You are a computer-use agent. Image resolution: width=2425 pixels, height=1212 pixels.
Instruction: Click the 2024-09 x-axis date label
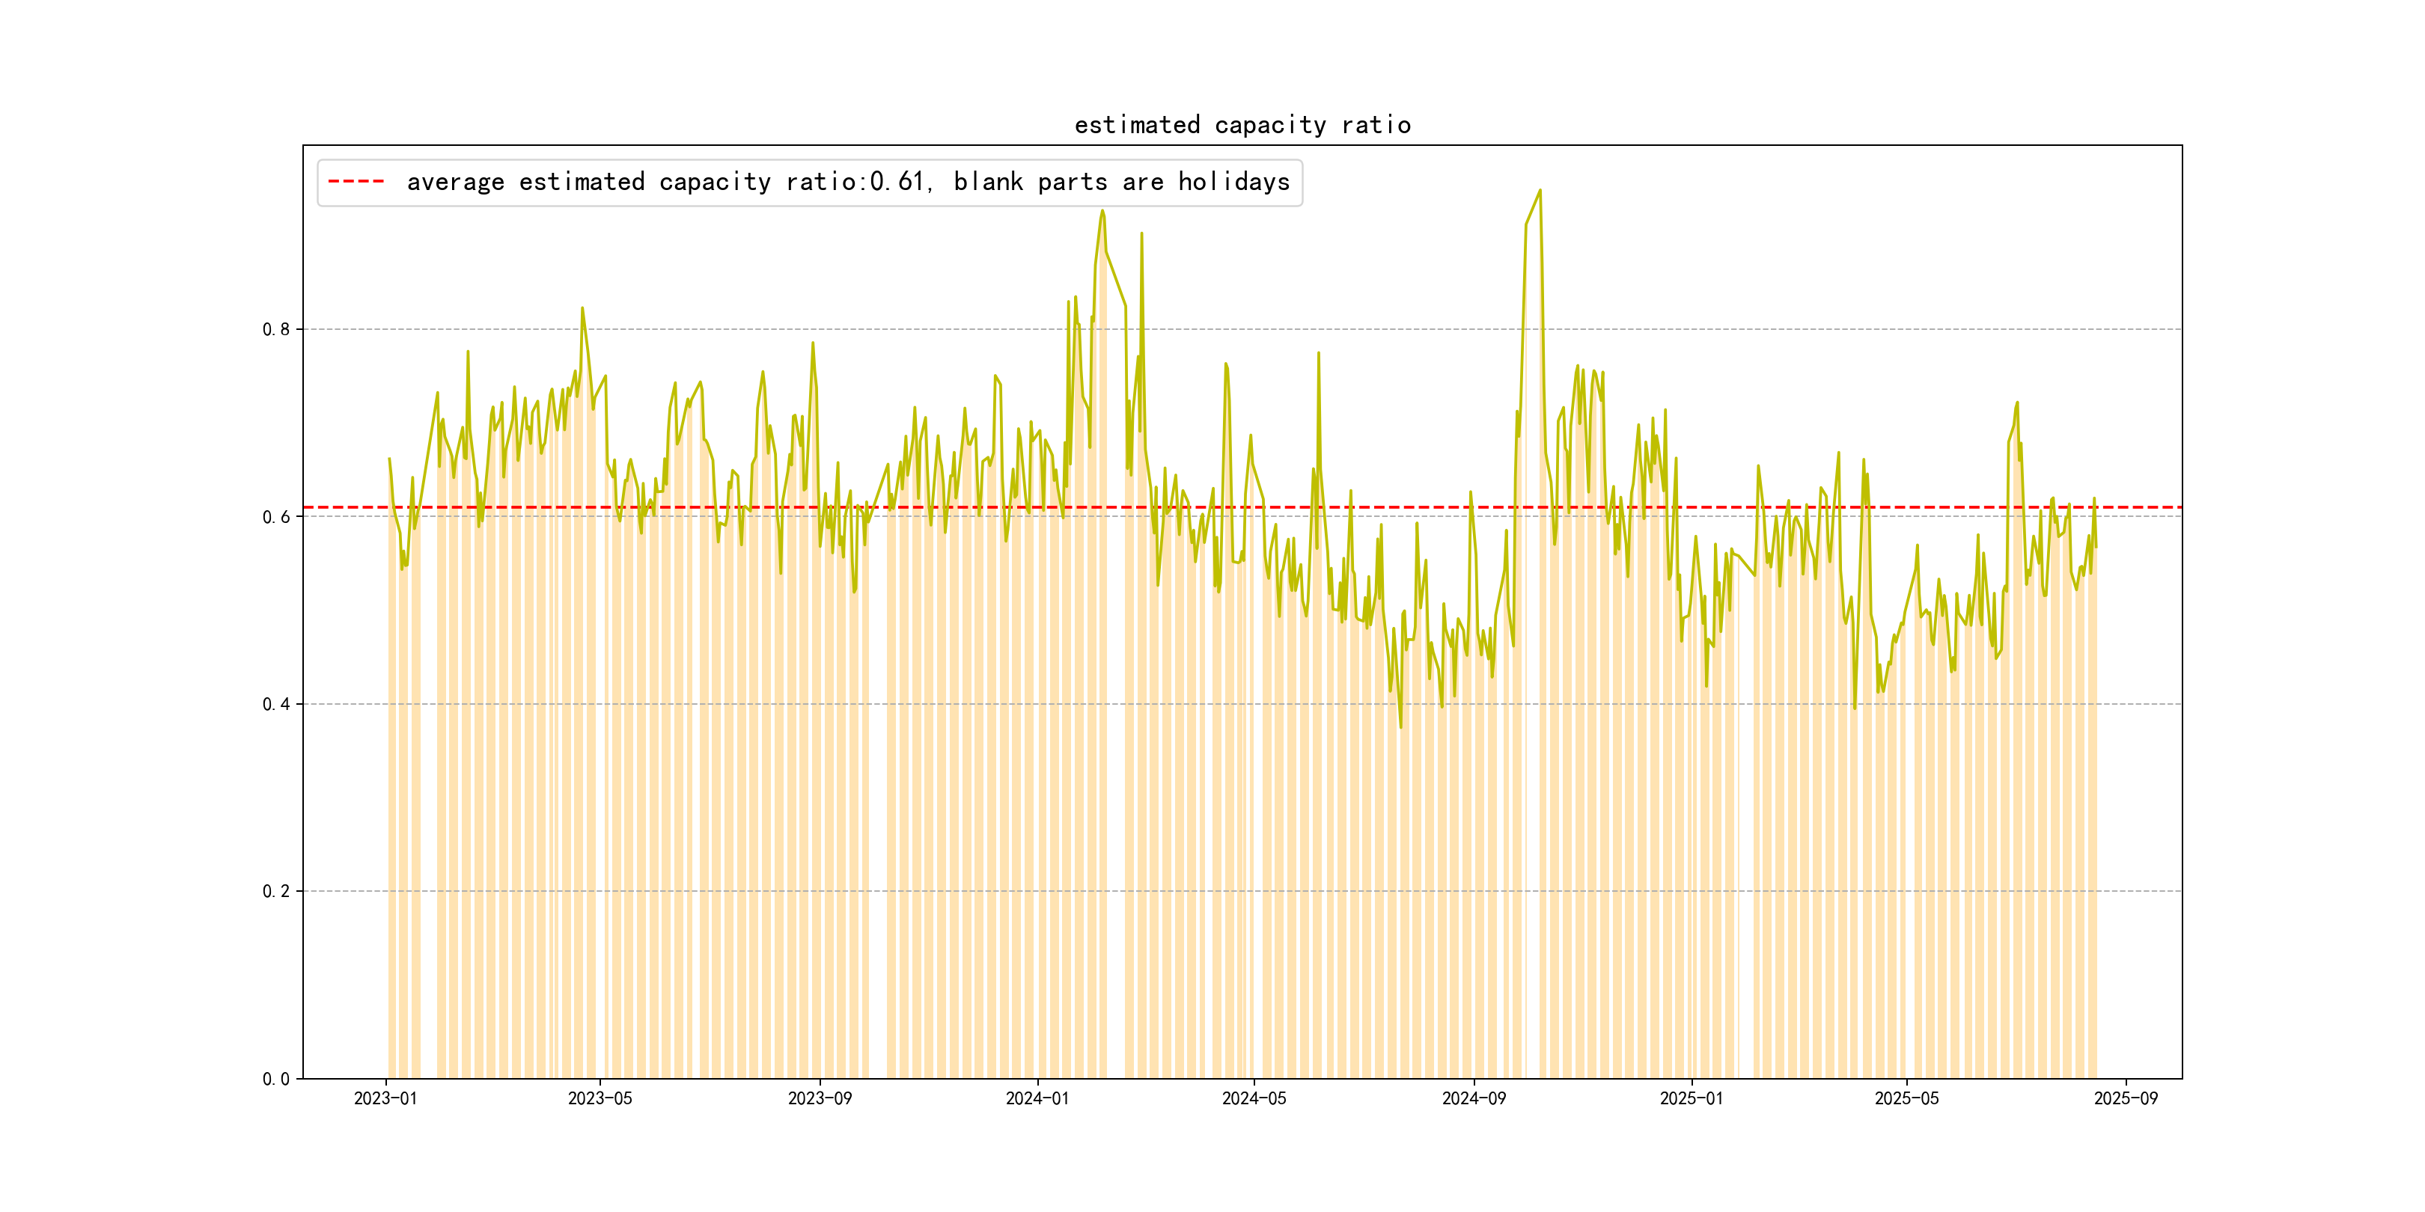tap(1473, 1098)
